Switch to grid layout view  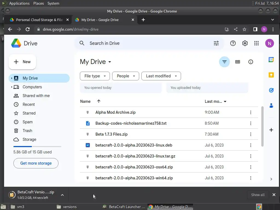(238, 62)
